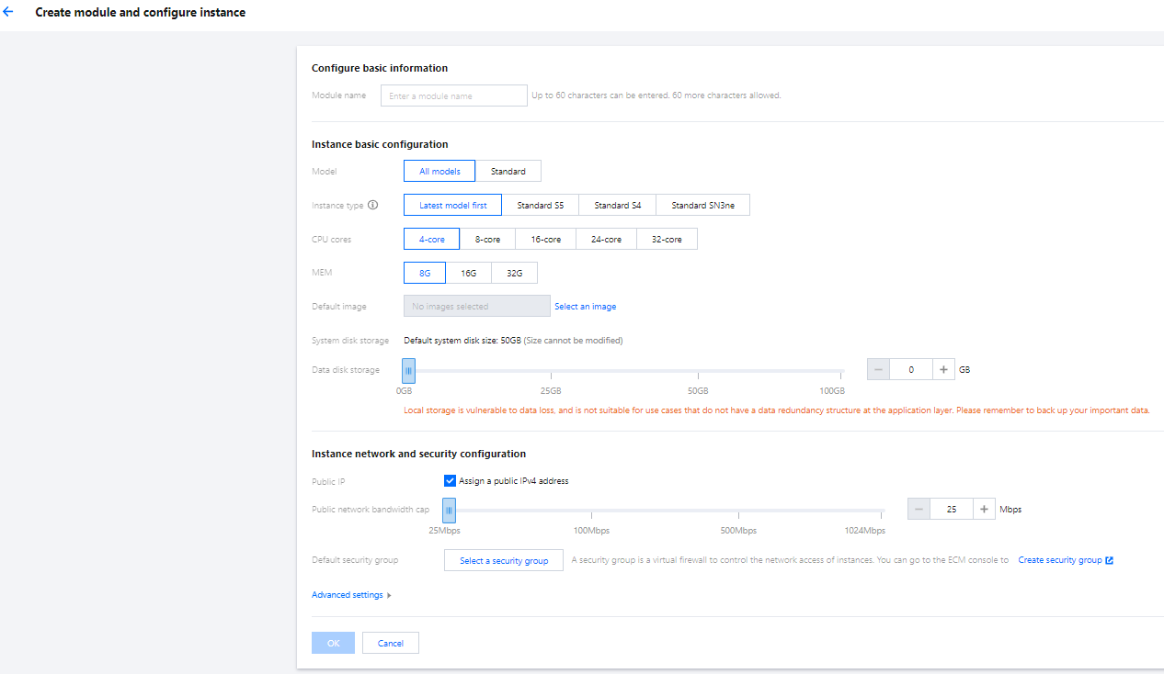Open Select an image link
The height and width of the screenshot is (674, 1164).
585,307
